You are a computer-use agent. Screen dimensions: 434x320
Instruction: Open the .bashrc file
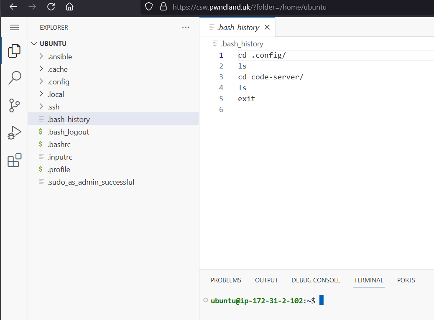pyautogui.click(x=59, y=145)
